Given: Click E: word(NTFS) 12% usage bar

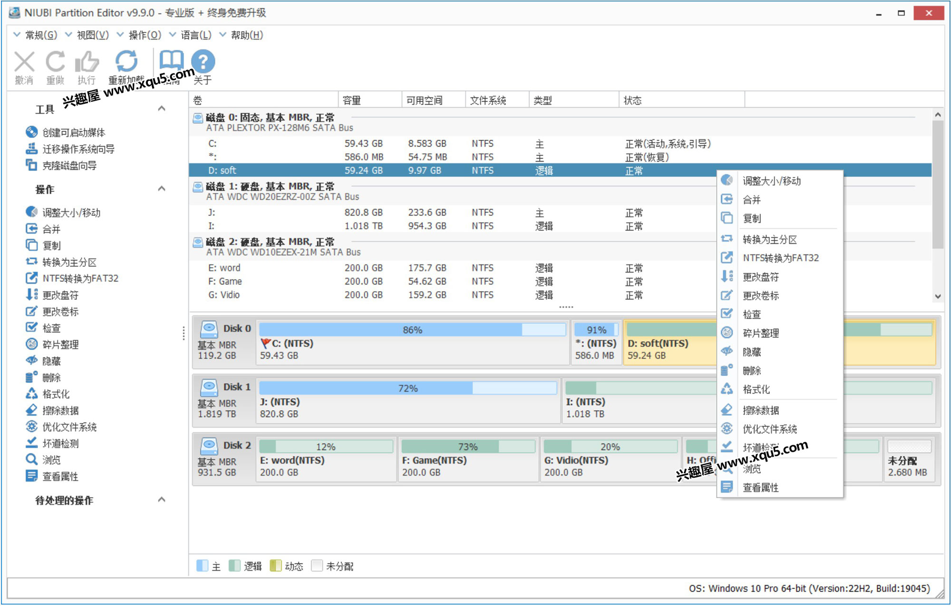Looking at the screenshot, I should click(326, 447).
